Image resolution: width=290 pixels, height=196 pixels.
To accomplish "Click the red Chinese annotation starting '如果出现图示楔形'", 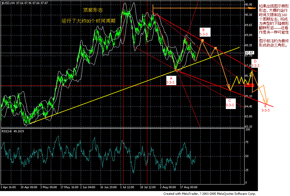I will pos(274,21).
